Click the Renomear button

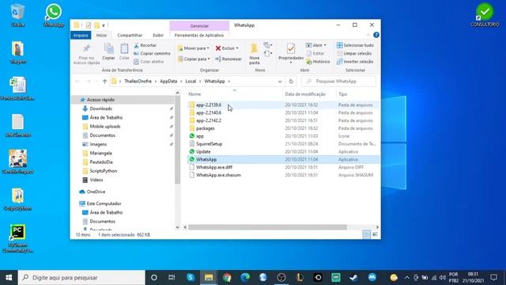point(228,59)
